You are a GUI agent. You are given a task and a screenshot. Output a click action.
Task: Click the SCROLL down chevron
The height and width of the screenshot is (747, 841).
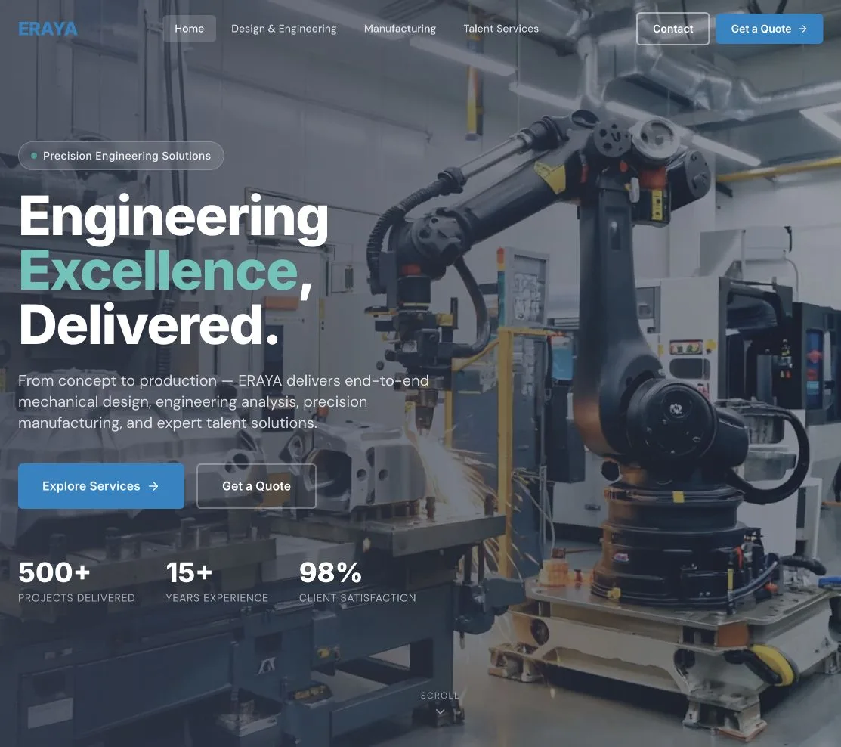440,712
